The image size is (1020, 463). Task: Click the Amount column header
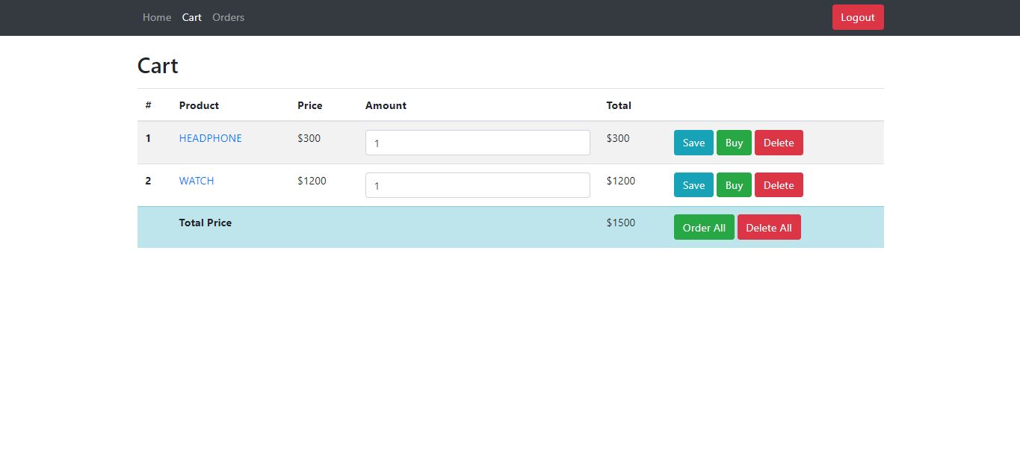(386, 105)
